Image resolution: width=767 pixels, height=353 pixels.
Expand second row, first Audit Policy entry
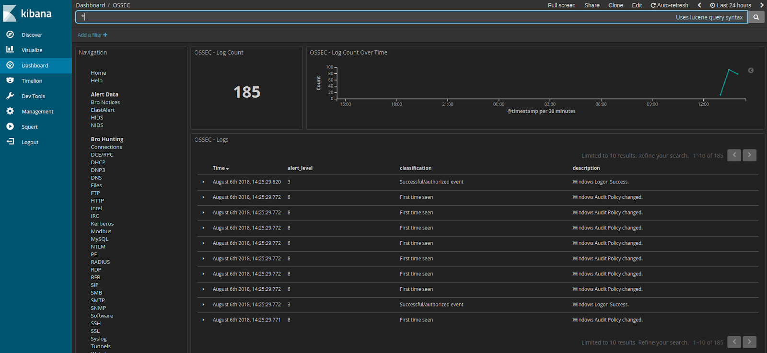[x=203, y=197]
